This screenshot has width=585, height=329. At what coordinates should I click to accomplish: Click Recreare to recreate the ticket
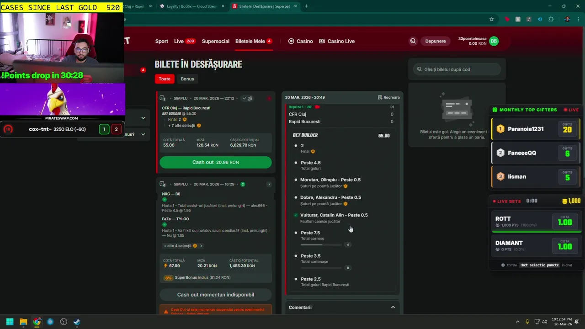pos(389,97)
